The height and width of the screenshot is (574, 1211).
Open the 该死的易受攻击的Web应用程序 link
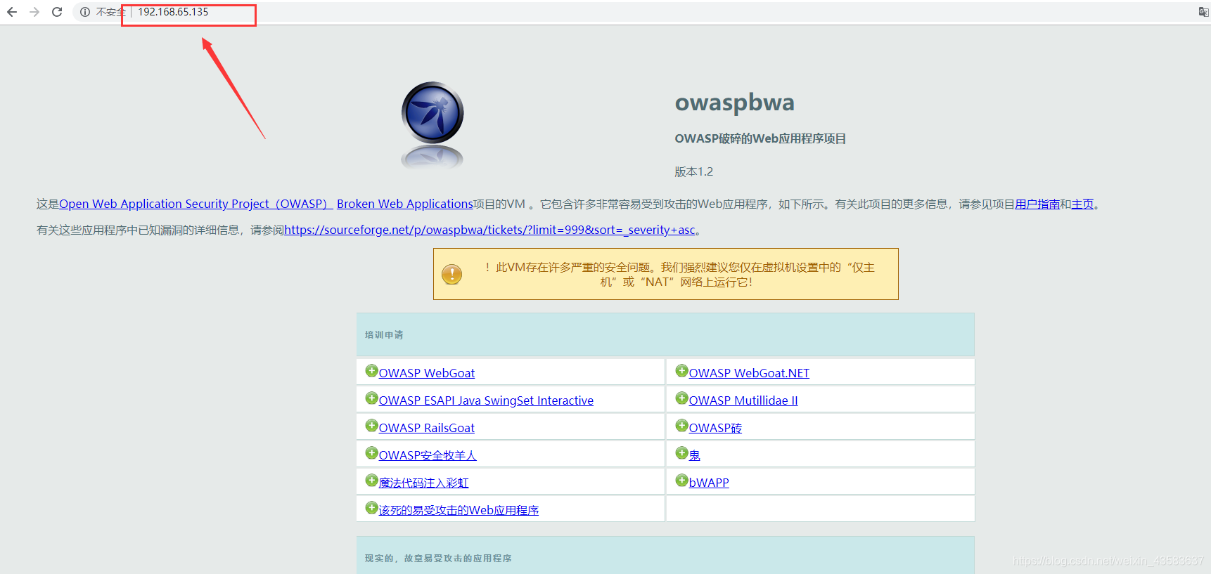click(459, 510)
